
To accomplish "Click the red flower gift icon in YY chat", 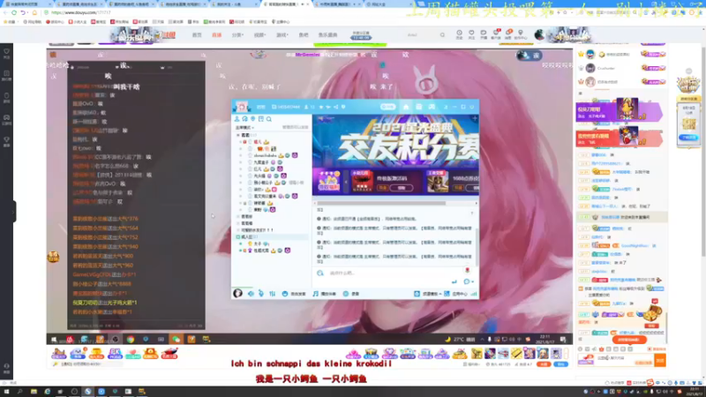I will pos(467,270).
